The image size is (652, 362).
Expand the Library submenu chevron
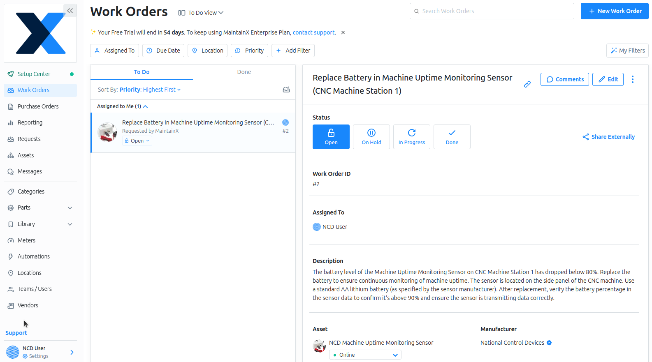(x=70, y=224)
